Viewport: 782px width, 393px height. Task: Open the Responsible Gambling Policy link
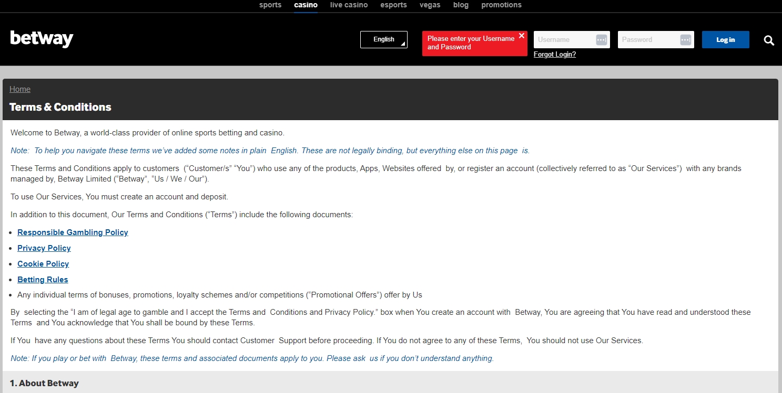pyautogui.click(x=73, y=232)
